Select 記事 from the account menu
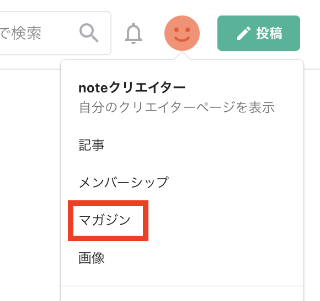320x301 pixels. click(92, 145)
